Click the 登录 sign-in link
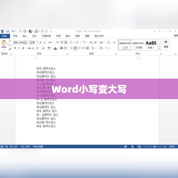178x178 pixels. (176, 36)
